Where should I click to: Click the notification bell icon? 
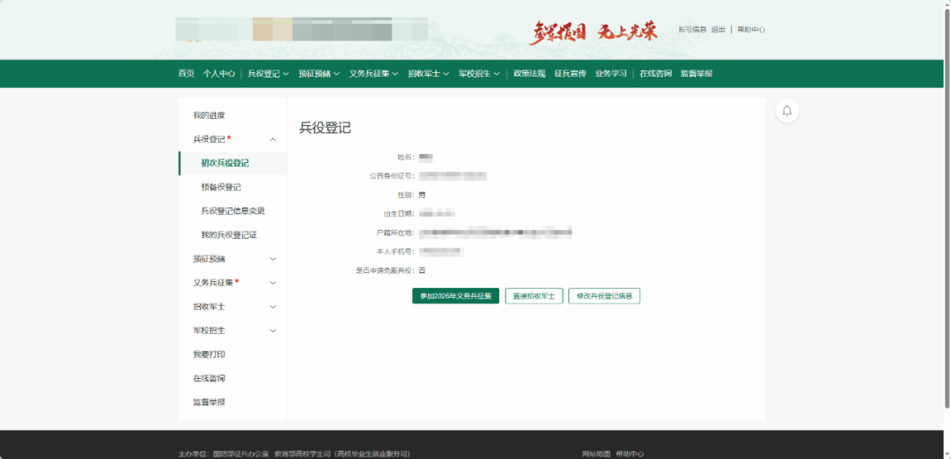coord(787,111)
